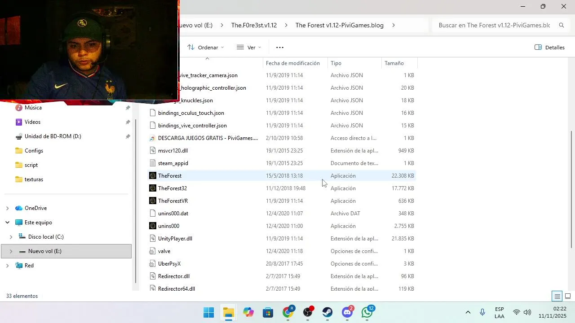Switch to large thumbnails view icon
Image resolution: width=575 pixels, height=323 pixels.
coord(568,296)
